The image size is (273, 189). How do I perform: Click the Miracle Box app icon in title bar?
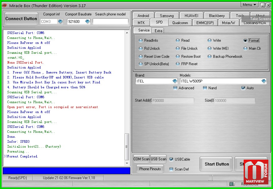(x=5, y=5)
